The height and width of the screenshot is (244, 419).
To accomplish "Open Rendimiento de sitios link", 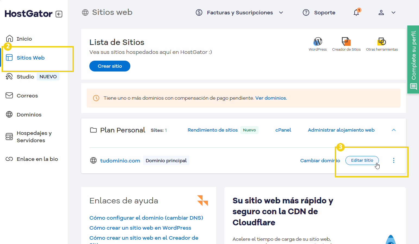I will (x=213, y=130).
